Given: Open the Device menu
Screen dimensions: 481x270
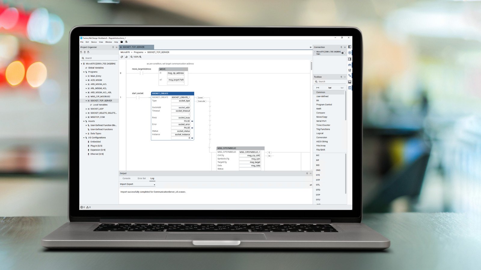Looking at the screenshot, I should click(x=94, y=42).
